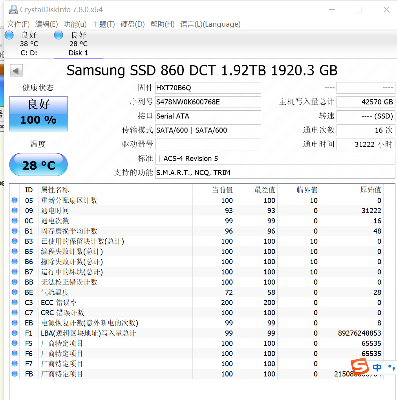This screenshot has width=397, height=400.
Task: Click status dot of row B7 运行中的坏块
Action: 15,272
